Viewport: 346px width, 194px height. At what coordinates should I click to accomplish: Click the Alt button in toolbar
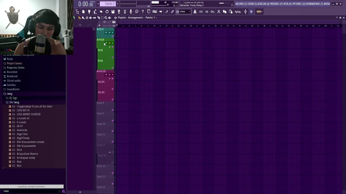point(207,12)
